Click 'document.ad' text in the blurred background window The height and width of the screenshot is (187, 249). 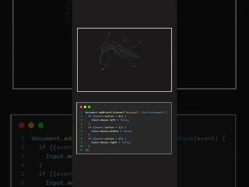pos(52,139)
